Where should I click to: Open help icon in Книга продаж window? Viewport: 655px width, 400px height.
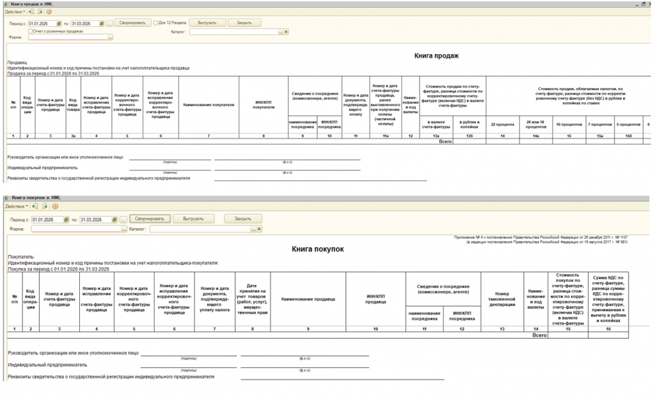tap(49, 12)
